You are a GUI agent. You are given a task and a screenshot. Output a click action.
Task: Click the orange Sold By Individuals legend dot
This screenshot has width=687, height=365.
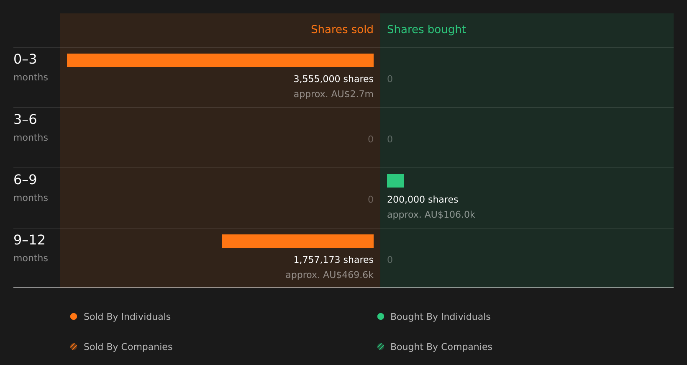pos(74,316)
